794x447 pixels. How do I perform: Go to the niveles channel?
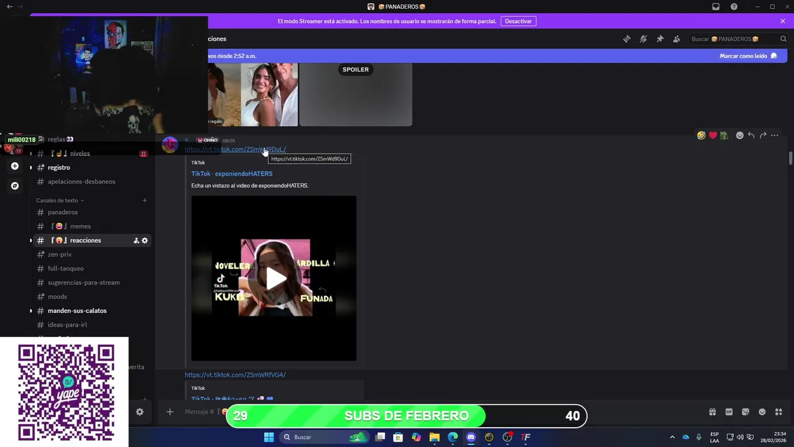(80, 153)
